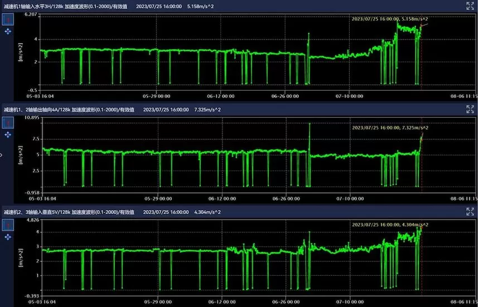Expand the 减速机1、2轴输出轴向4A chart to fullscreen

tap(470, 109)
